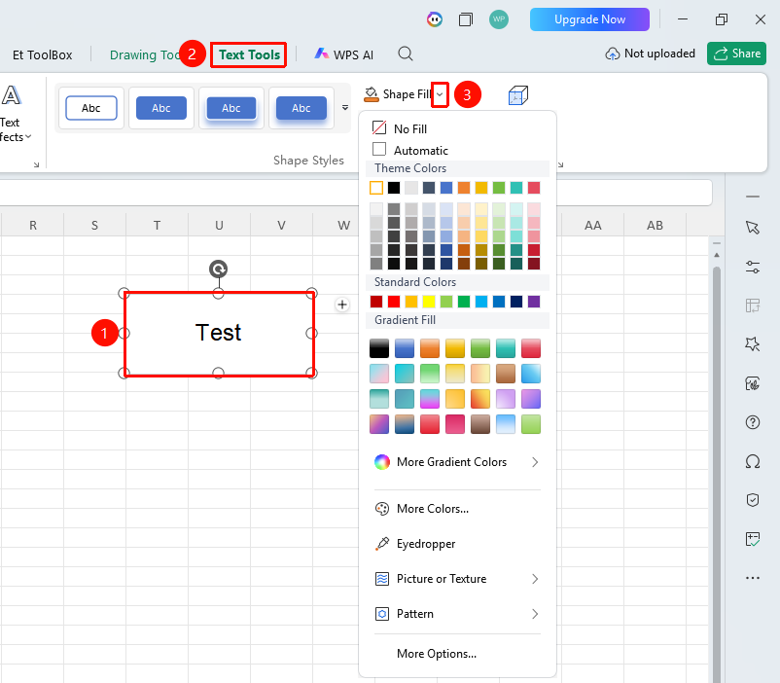Screen dimensions: 780x683
Task: Open More Colors... dialog
Action: tap(422, 509)
